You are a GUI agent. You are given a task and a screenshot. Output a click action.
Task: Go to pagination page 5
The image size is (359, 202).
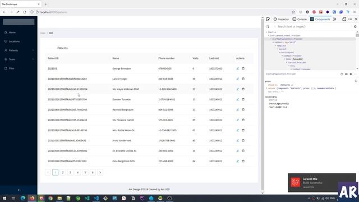[85, 172]
